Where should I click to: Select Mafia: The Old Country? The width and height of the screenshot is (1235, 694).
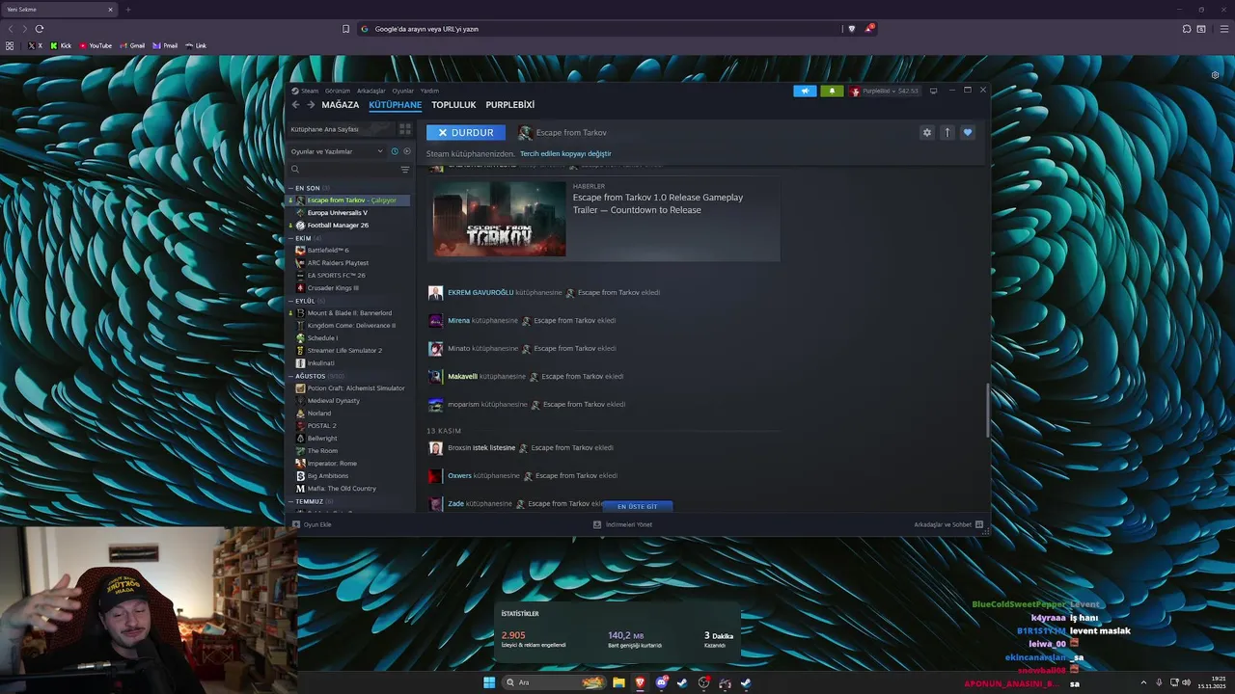coord(342,489)
